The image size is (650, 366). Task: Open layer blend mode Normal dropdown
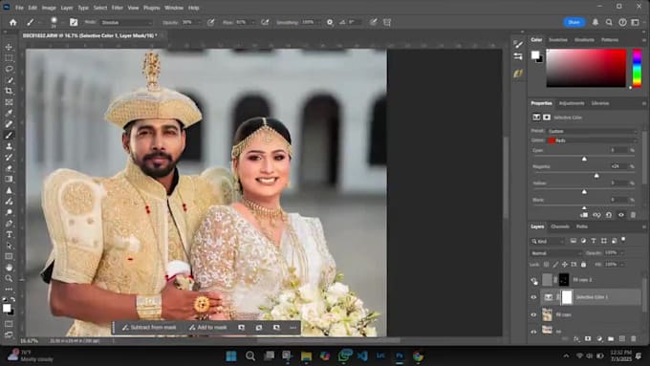556,253
